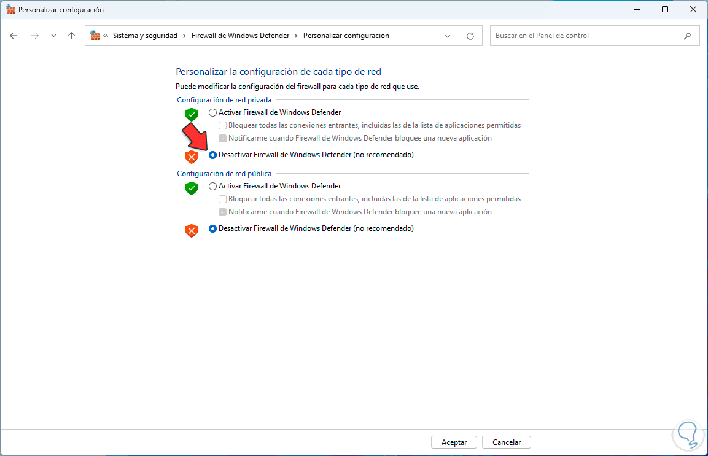The width and height of the screenshot is (708, 456).
Task: Click red X shield icon under red pública
Action: tap(192, 231)
